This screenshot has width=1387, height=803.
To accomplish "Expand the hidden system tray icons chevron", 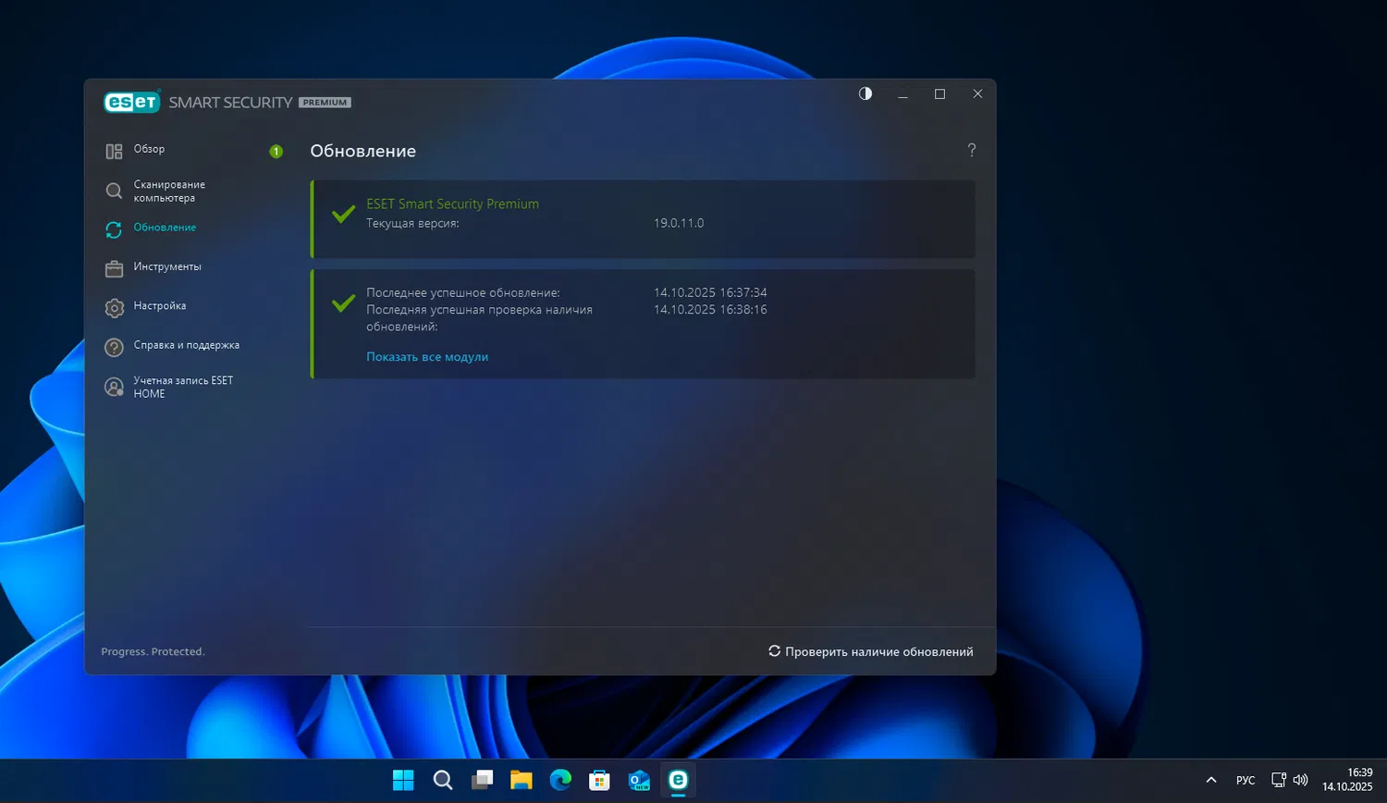I will 1211,780.
